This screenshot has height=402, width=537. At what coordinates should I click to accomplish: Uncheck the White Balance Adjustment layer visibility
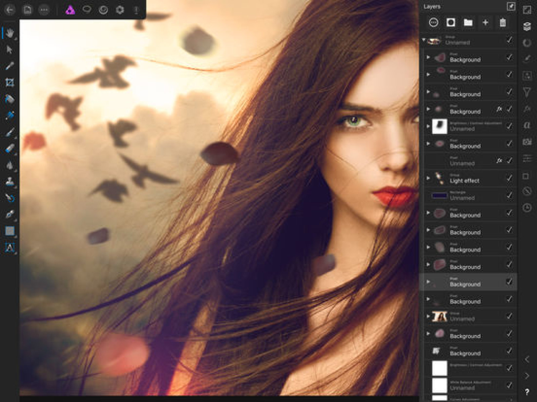tap(509, 385)
